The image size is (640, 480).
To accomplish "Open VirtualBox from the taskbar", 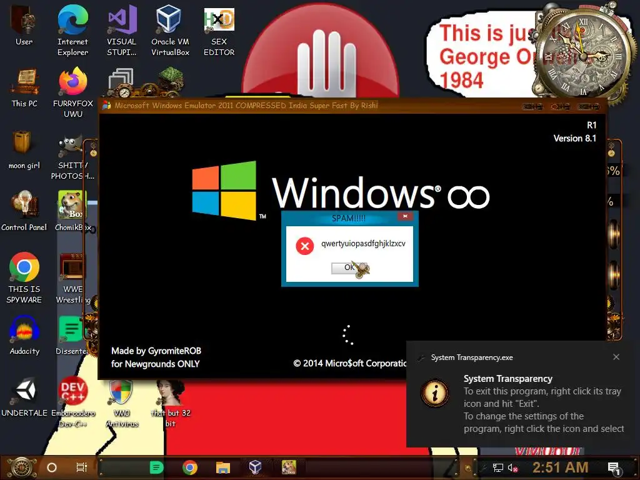I will [255, 467].
